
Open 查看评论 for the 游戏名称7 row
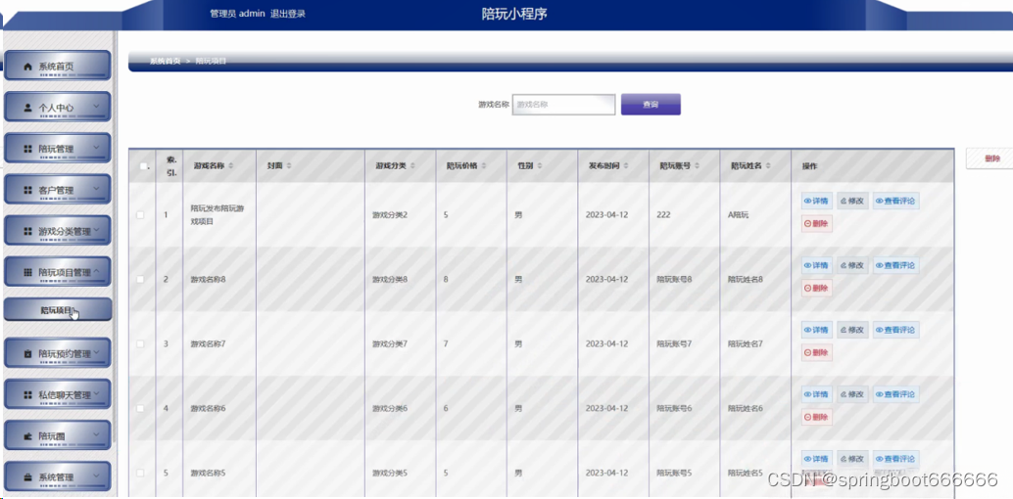point(895,330)
